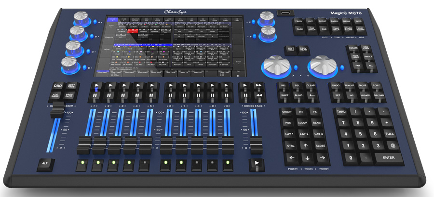Tap the CLEAR key
The width and height of the screenshot is (434, 197).
[311, 86]
